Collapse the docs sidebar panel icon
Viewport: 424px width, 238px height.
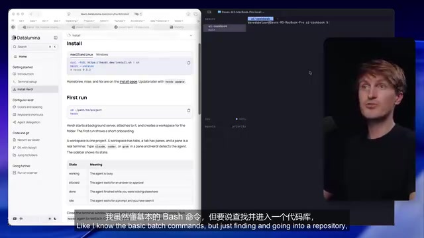[56, 38]
